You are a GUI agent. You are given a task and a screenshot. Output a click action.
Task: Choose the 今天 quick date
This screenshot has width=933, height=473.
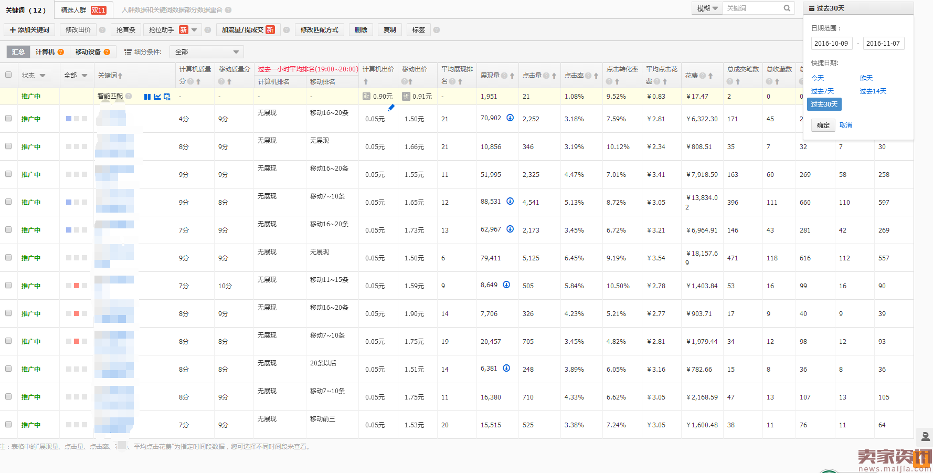pos(818,78)
